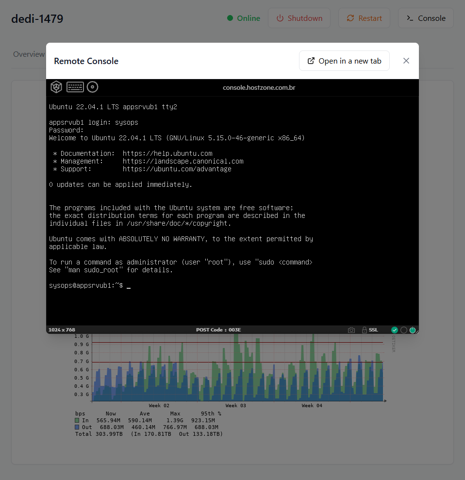Click the SSL padlock icon
Image resolution: width=465 pixels, height=480 pixels.
365,330
